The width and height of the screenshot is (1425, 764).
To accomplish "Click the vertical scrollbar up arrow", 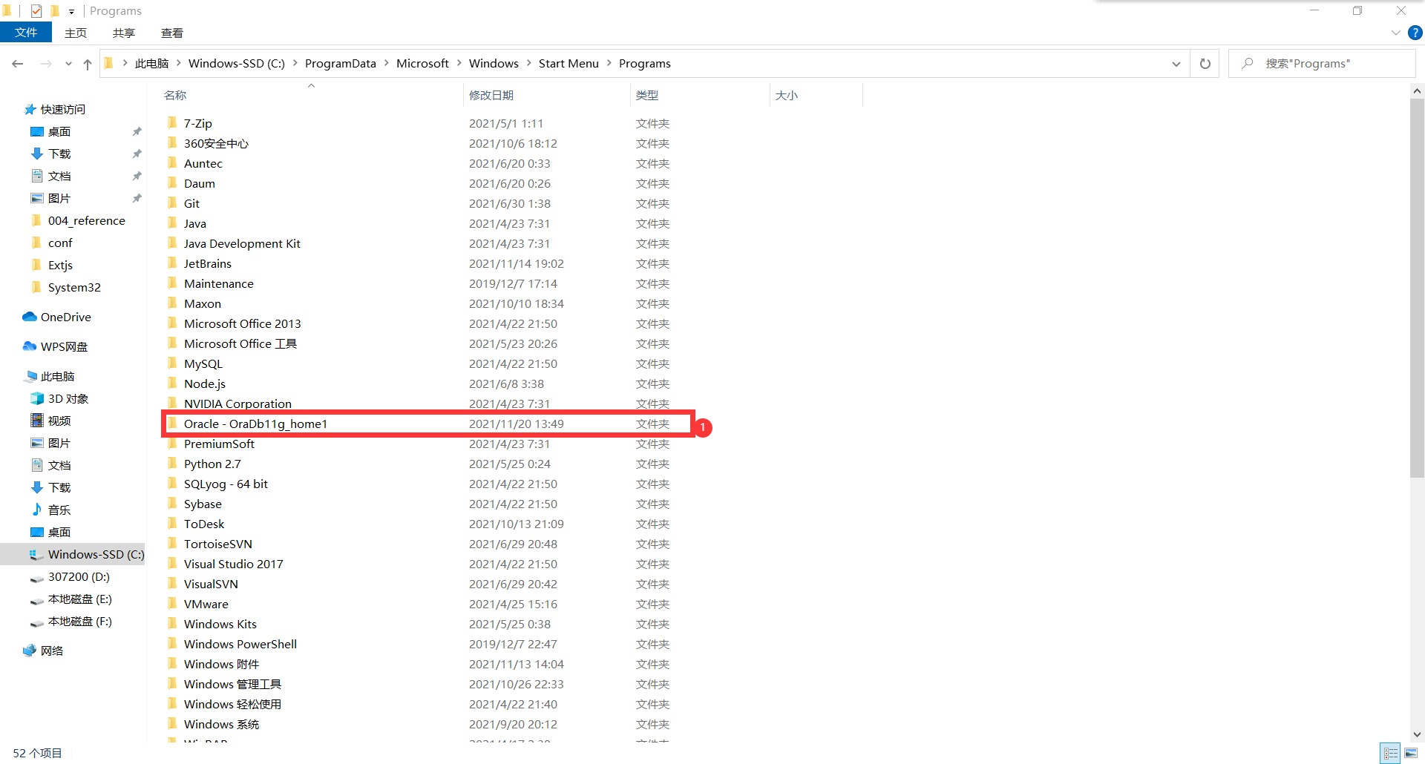I will click(1417, 90).
